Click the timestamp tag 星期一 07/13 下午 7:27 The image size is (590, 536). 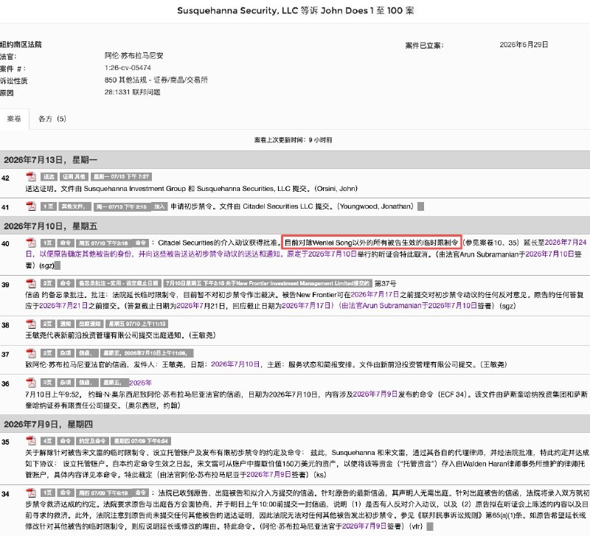coord(121,177)
